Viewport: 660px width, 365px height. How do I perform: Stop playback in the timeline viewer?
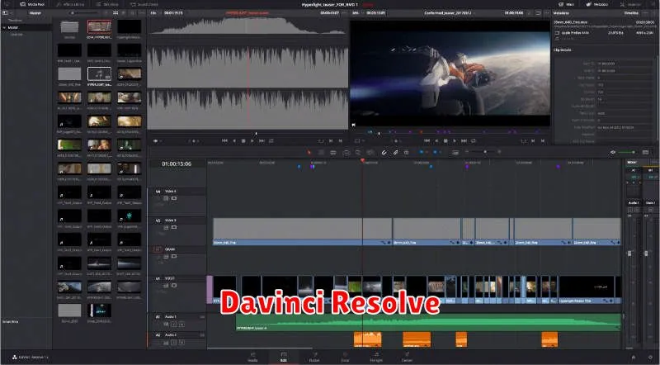pos(445,140)
